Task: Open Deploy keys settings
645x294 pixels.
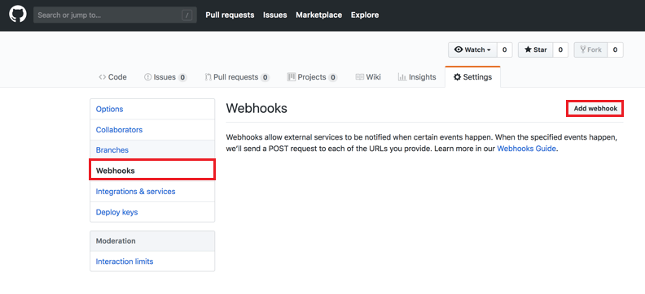Action: click(152, 213)
